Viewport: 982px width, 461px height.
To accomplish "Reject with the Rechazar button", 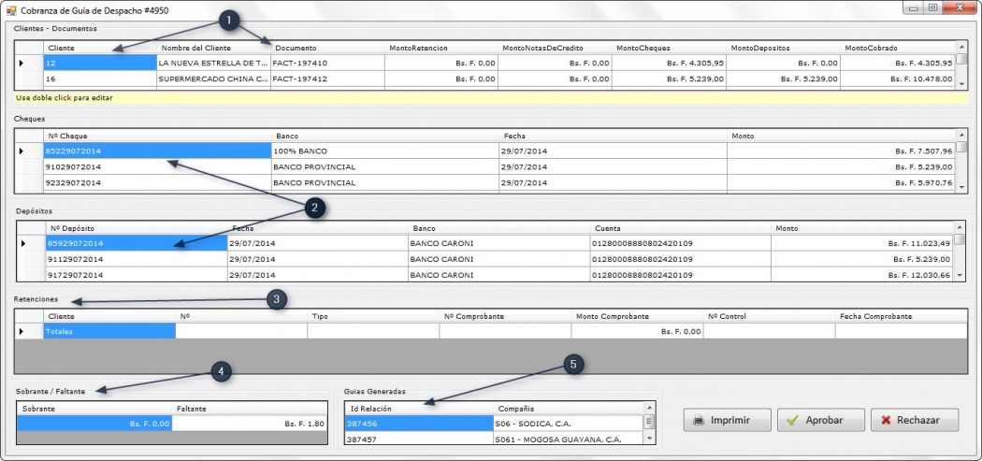I will [x=915, y=420].
